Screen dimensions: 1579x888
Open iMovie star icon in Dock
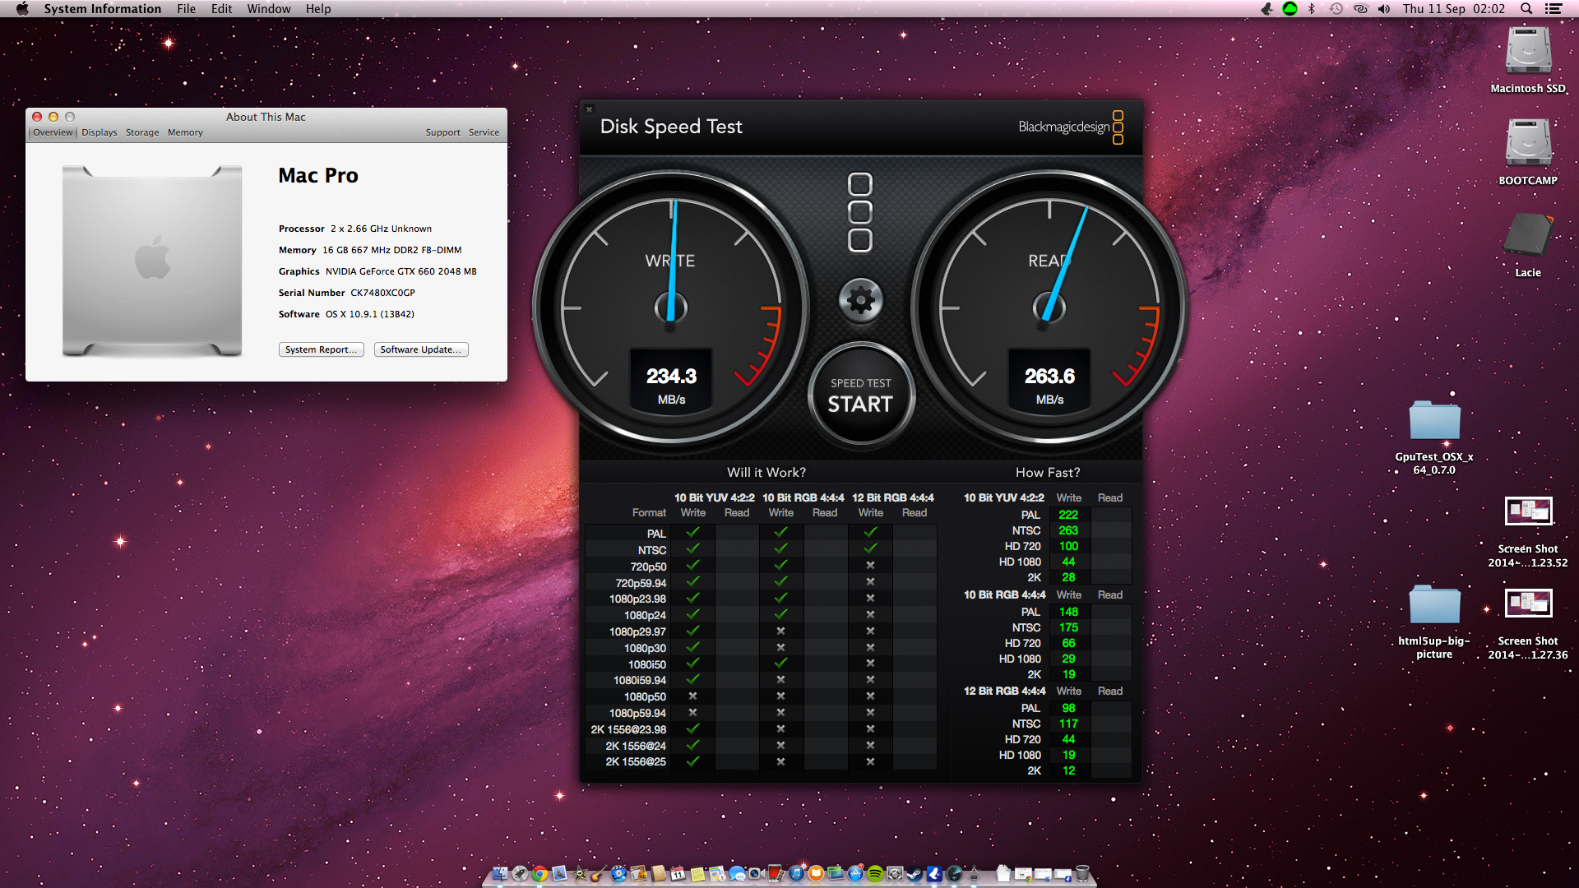tap(579, 873)
